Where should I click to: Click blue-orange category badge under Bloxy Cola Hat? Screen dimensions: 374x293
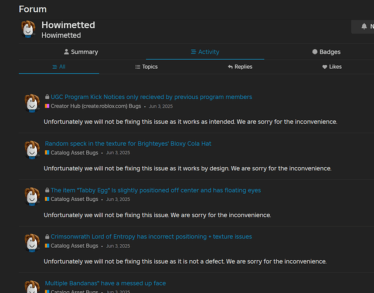coord(47,153)
